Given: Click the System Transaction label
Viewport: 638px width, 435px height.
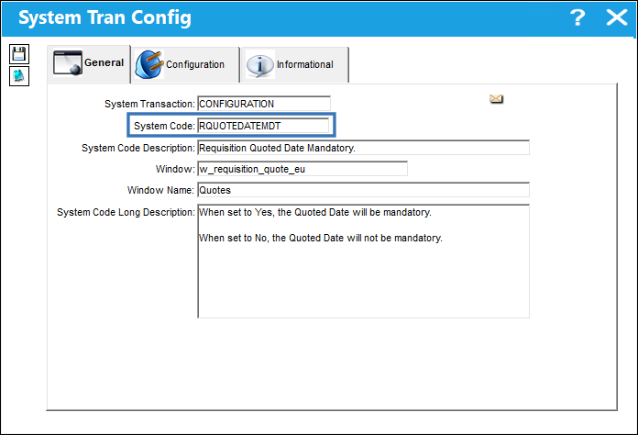Looking at the screenshot, I should point(149,104).
